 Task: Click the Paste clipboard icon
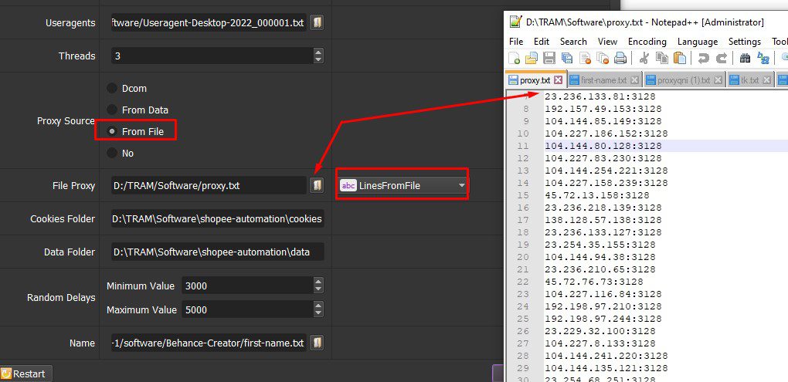(x=680, y=58)
